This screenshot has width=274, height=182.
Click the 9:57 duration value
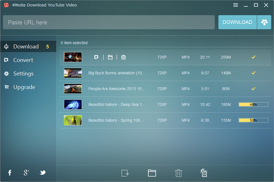pyautogui.click(x=205, y=73)
